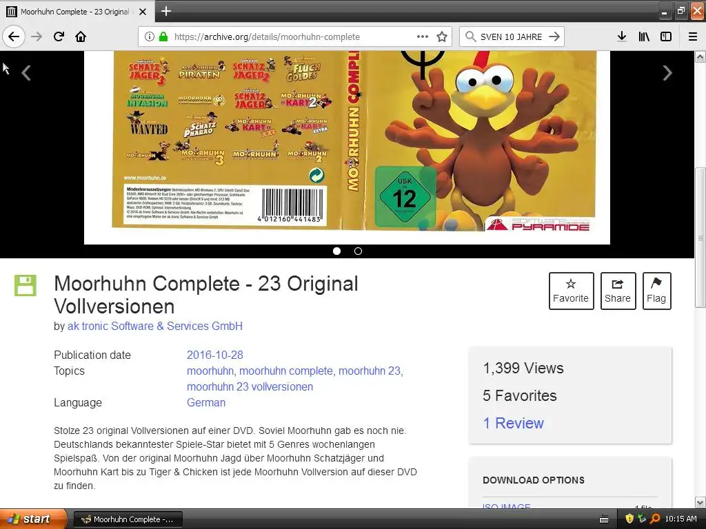This screenshot has height=529, width=706.
Task: Flag this item
Action: [x=656, y=291]
